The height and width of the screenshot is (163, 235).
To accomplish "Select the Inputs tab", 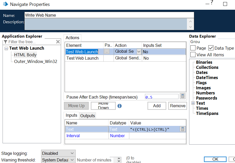I will (x=71, y=115).
